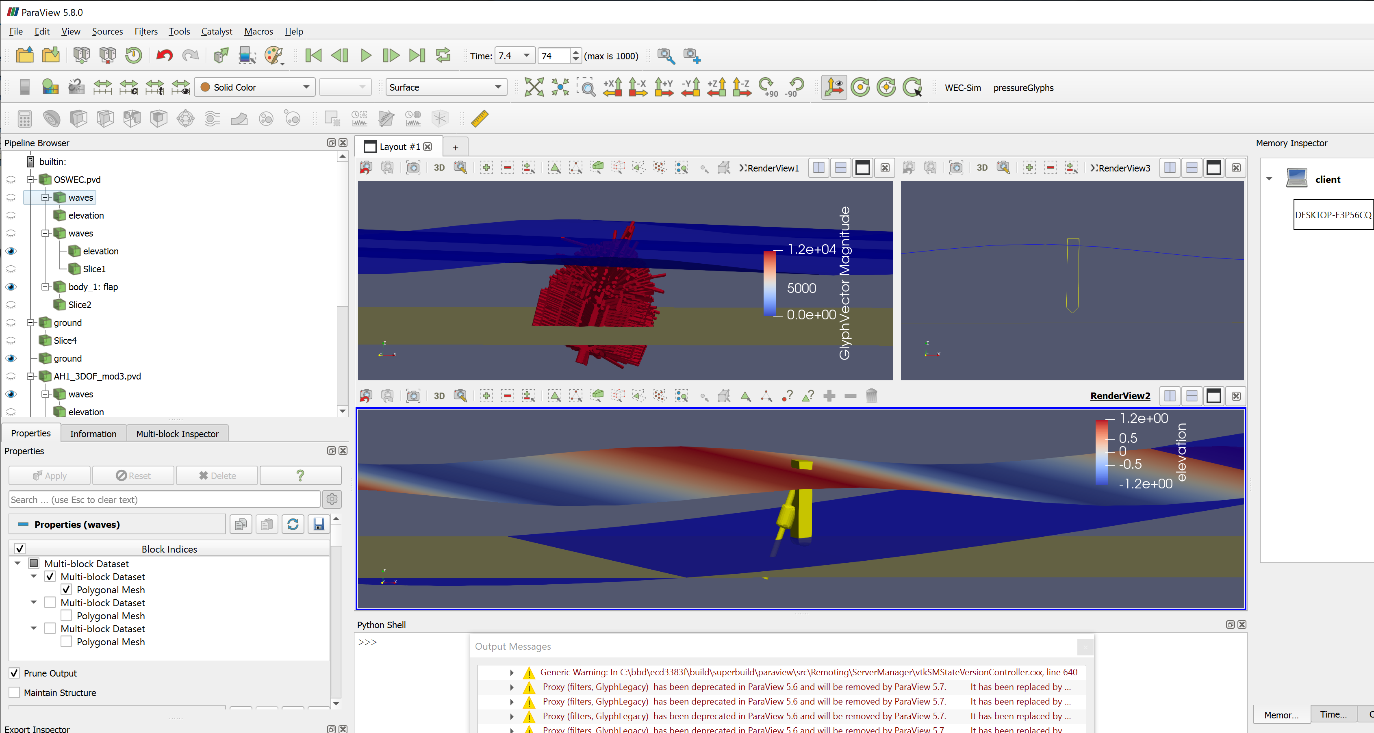Image resolution: width=1374 pixels, height=733 pixels.
Task: Collapse the OSWEC.pvd pipeline item
Action: click(30, 179)
